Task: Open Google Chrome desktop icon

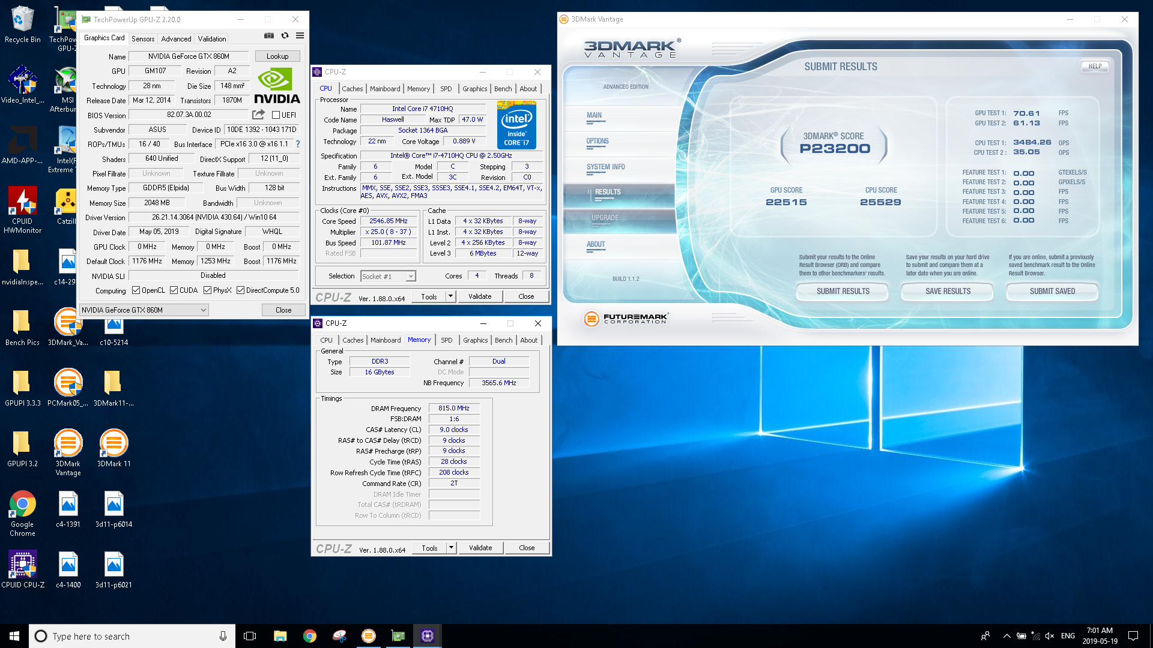Action: (x=22, y=512)
